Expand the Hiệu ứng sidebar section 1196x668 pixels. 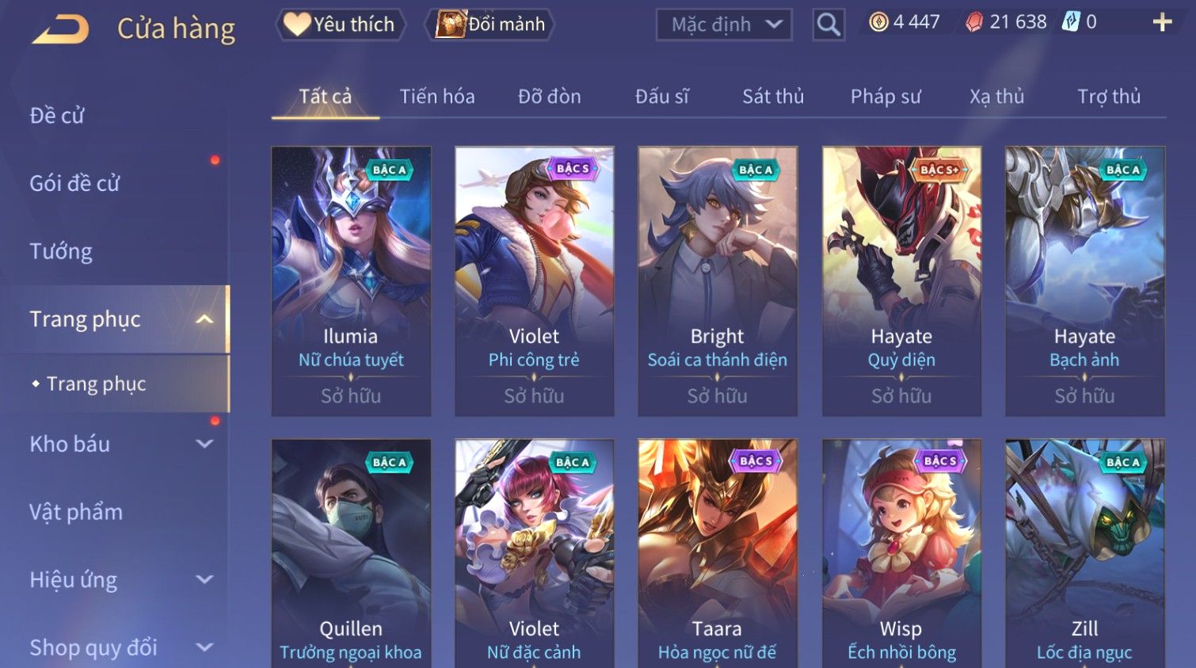(204, 580)
